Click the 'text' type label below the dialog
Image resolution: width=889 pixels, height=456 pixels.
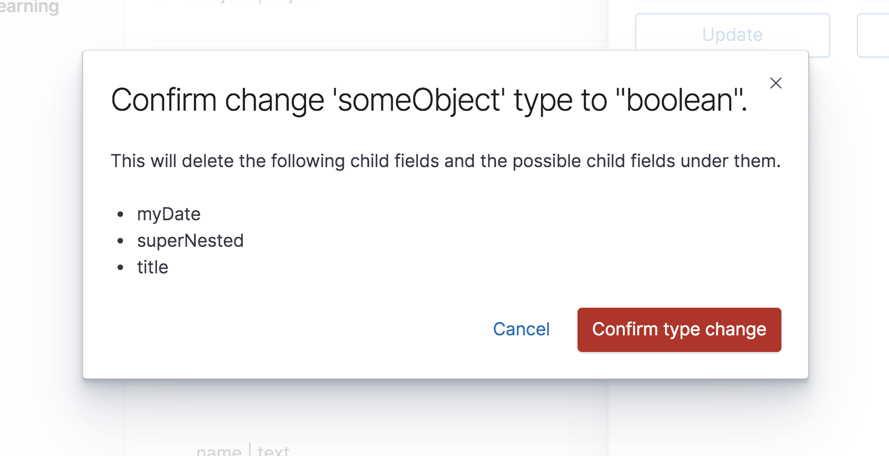[273, 450]
